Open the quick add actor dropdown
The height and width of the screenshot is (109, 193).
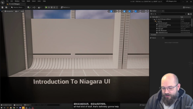coord(29,7)
